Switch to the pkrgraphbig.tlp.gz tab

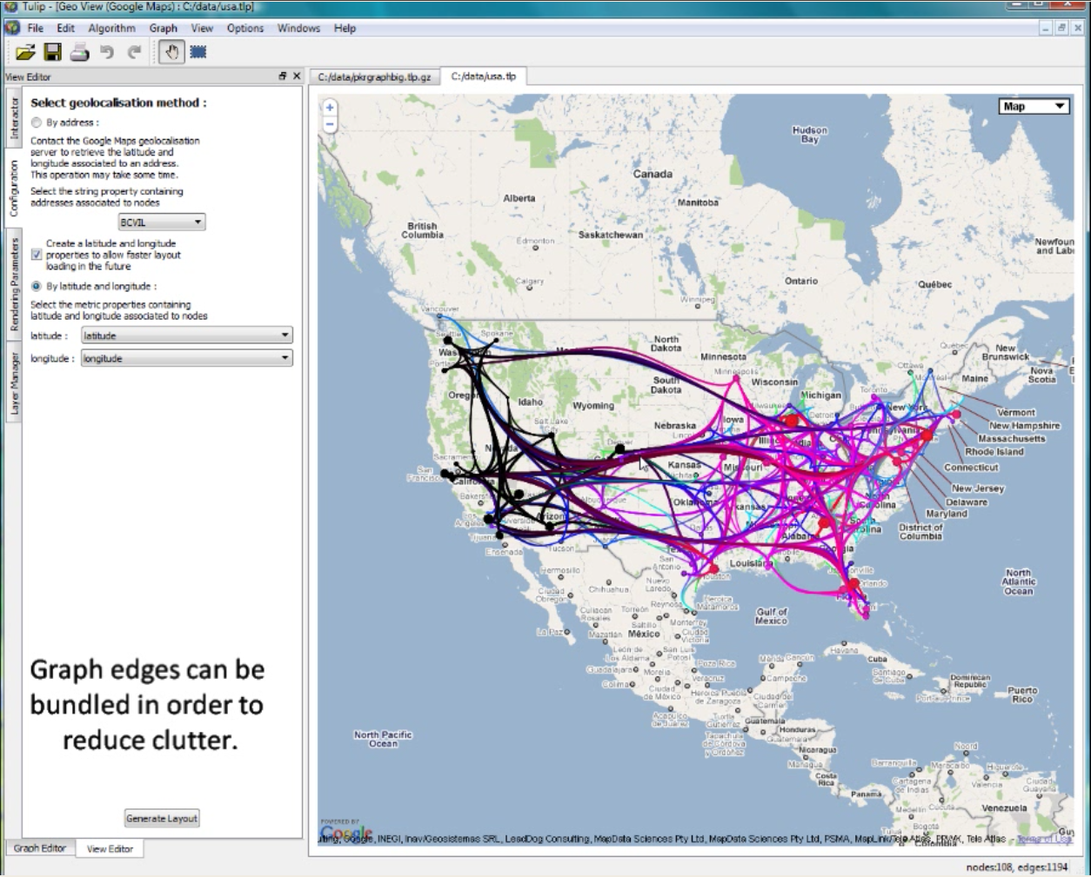(374, 76)
